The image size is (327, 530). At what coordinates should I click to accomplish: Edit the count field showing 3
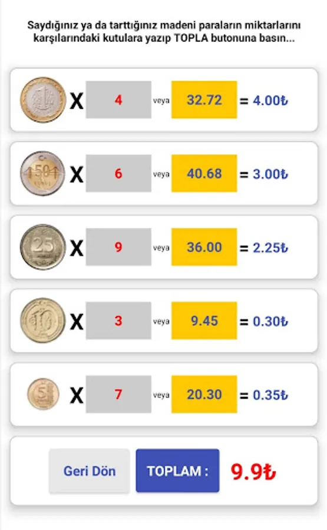point(118,320)
